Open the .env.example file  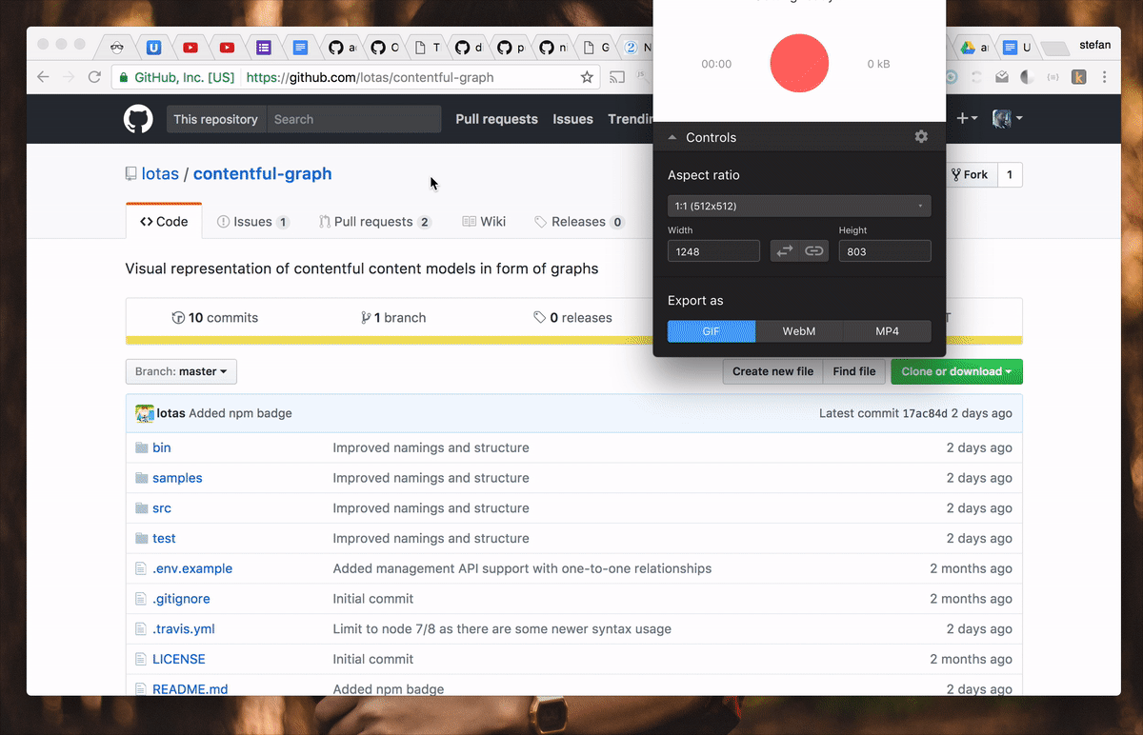pos(192,568)
